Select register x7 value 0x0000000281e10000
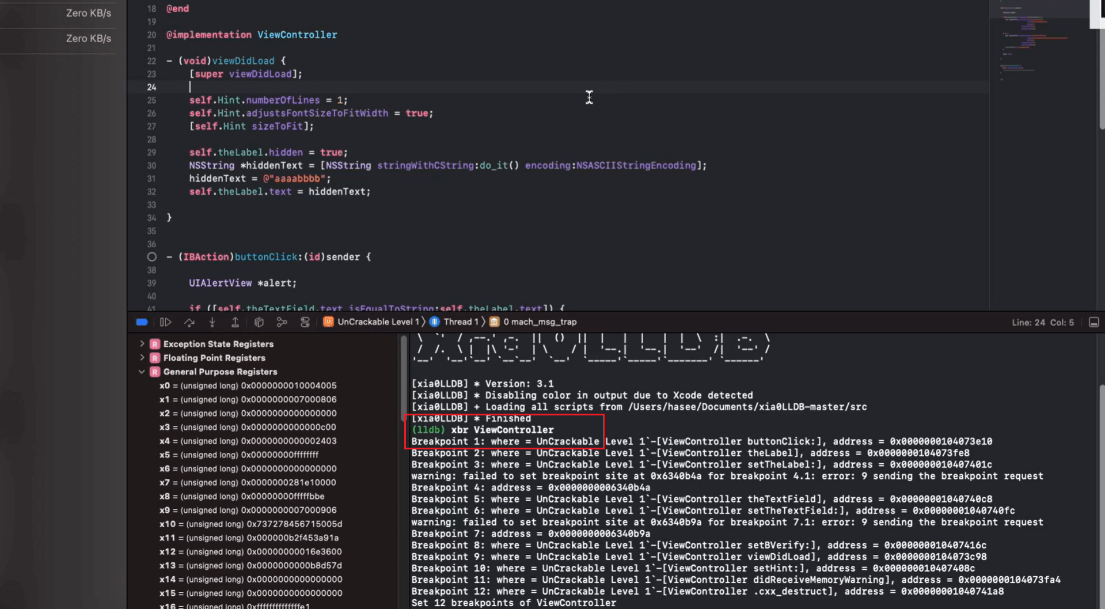Screen dimensions: 1105x609 click(288, 482)
